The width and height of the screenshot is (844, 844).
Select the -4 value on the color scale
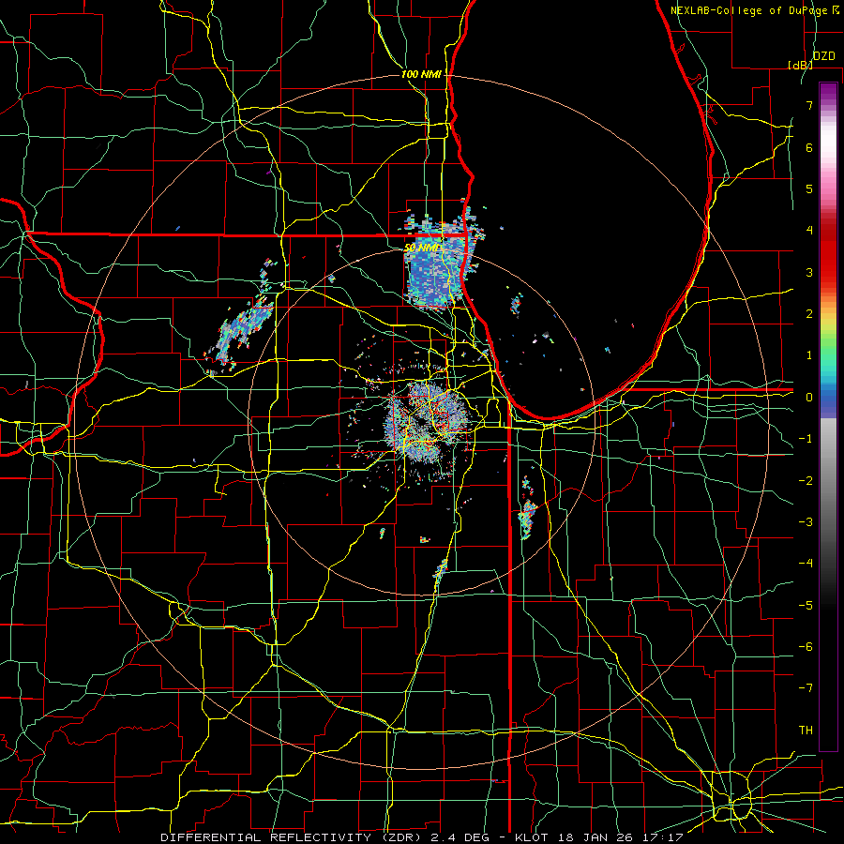pos(806,563)
